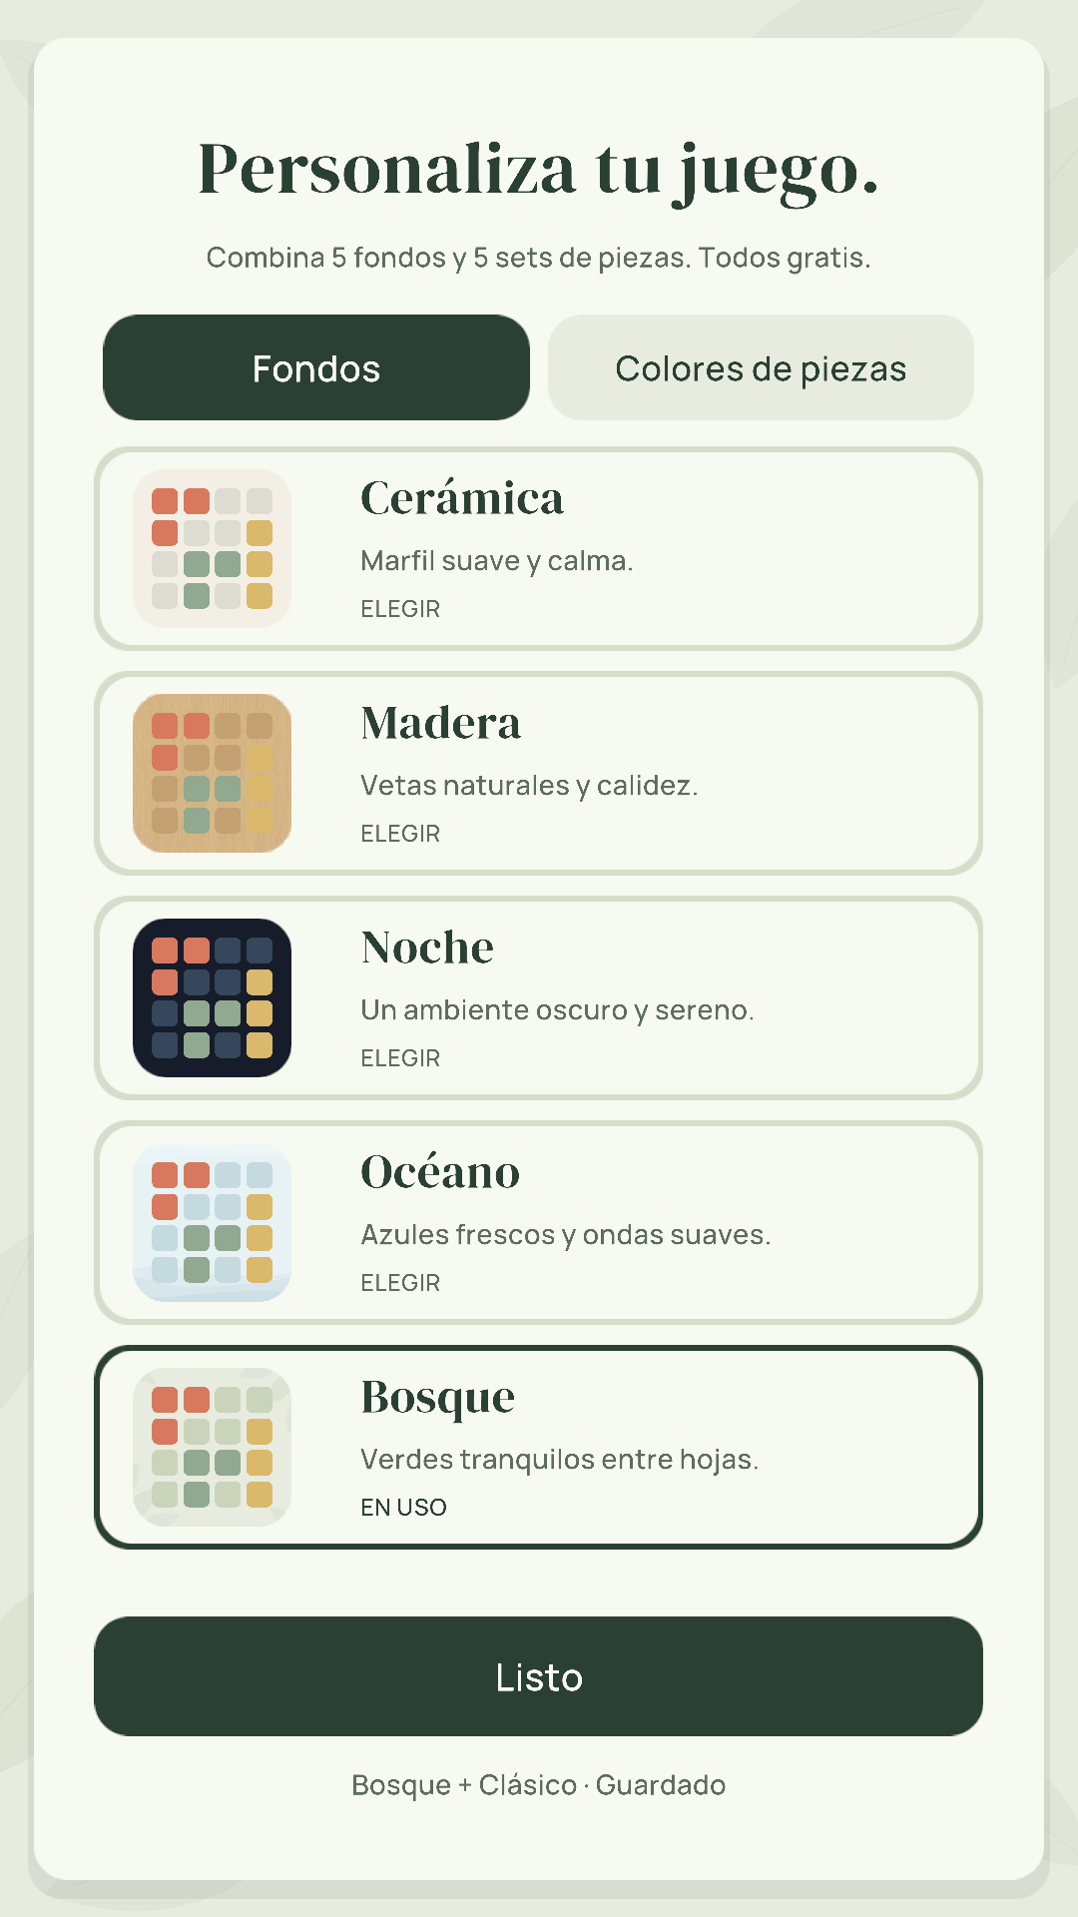Image resolution: width=1078 pixels, height=1917 pixels.
Task: Confirm with the Listo button
Action: (x=538, y=1676)
